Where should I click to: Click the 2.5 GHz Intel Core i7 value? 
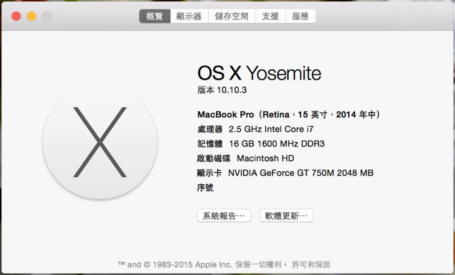click(271, 129)
